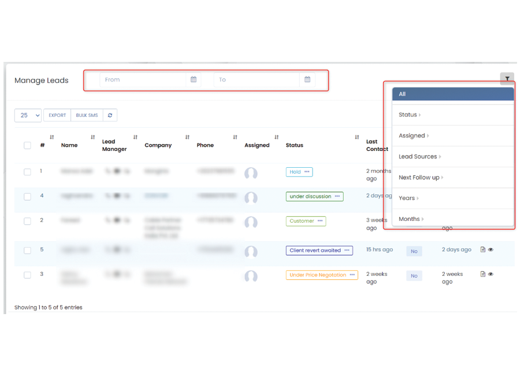The height and width of the screenshot is (376, 520).
Task: Select checkbox for the Customer lead row
Action: tap(27, 221)
